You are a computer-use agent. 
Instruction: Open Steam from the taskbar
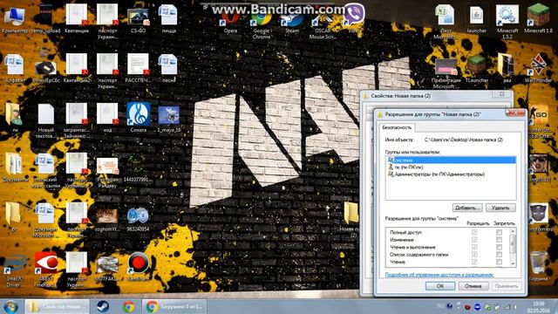pos(103,306)
